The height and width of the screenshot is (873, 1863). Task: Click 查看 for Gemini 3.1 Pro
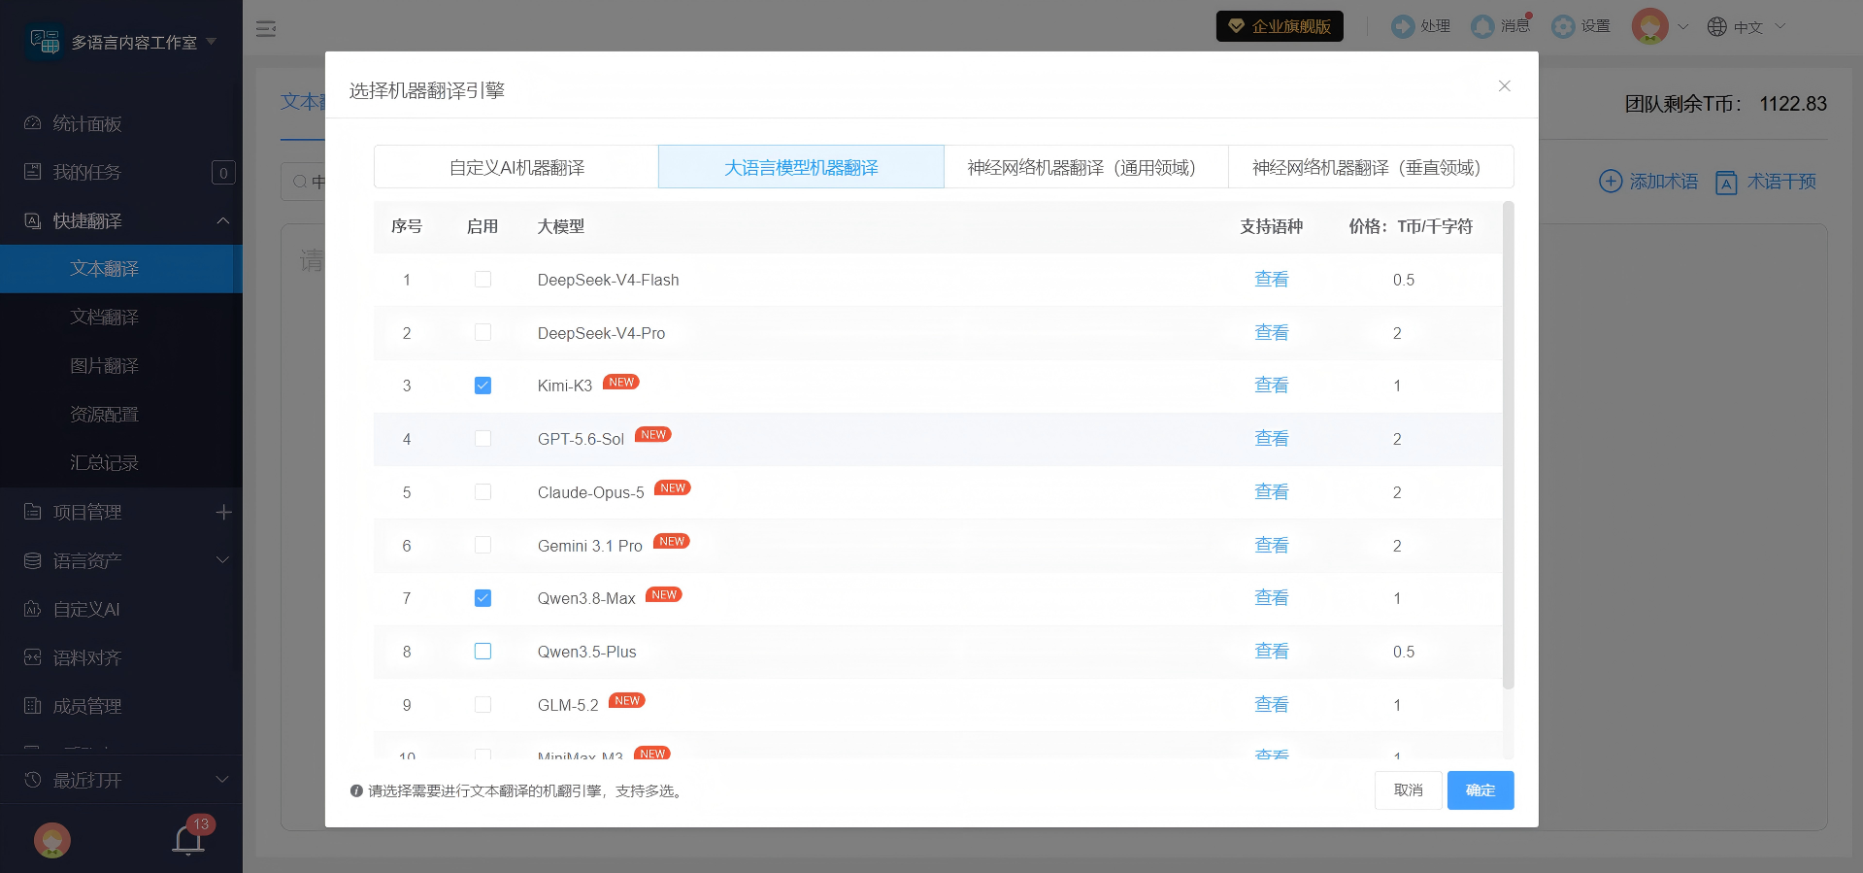coord(1272,546)
